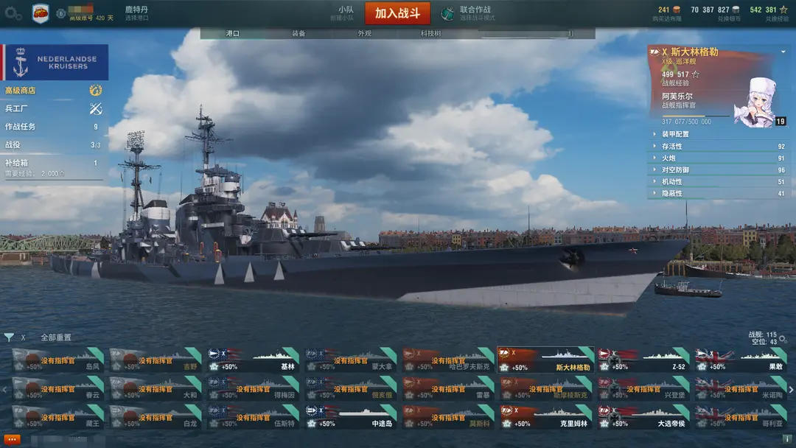Open the chat bubble icon
Viewport: 796px width, 448px height.
(x=13, y=439)
